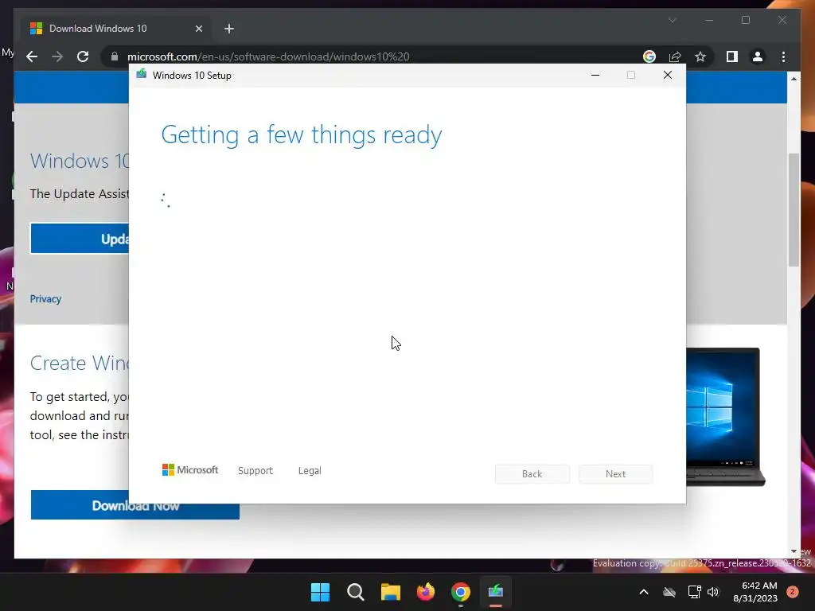The width and height of the screenshot is (815, 611).
Task: Open the clock and date panel
Action: 755,592
